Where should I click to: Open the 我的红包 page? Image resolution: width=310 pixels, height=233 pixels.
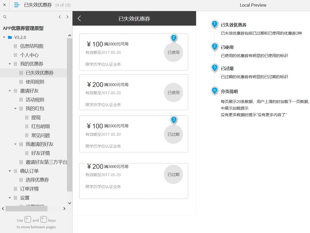point(35,108)
